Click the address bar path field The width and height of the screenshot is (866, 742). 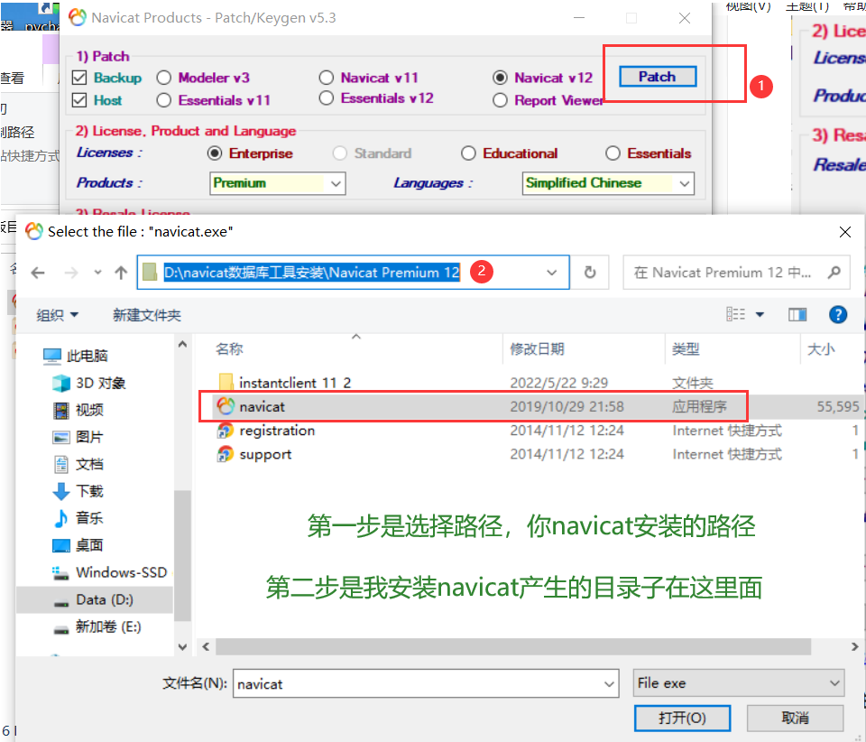pos(354,273)
